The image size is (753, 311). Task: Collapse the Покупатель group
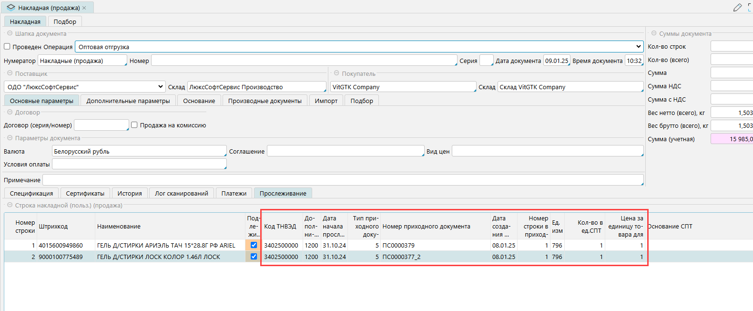pyautogui.click(x=336, y=73)
